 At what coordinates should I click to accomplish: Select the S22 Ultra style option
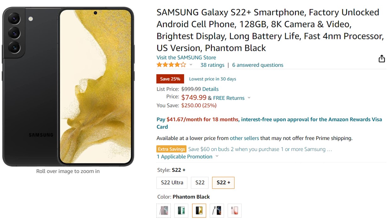tap(172, 183)
